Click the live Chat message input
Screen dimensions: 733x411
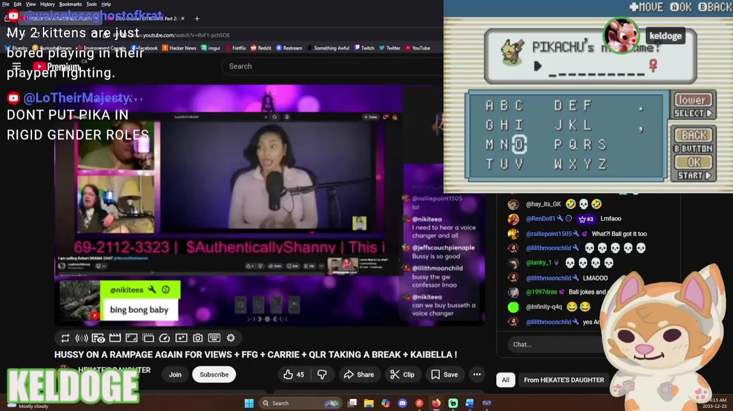(554, 344)
